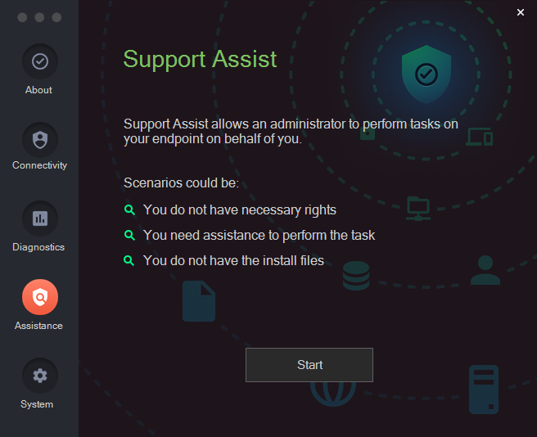Select the orange Assistance icon
The image size is (537, 437).
(40, 297)
